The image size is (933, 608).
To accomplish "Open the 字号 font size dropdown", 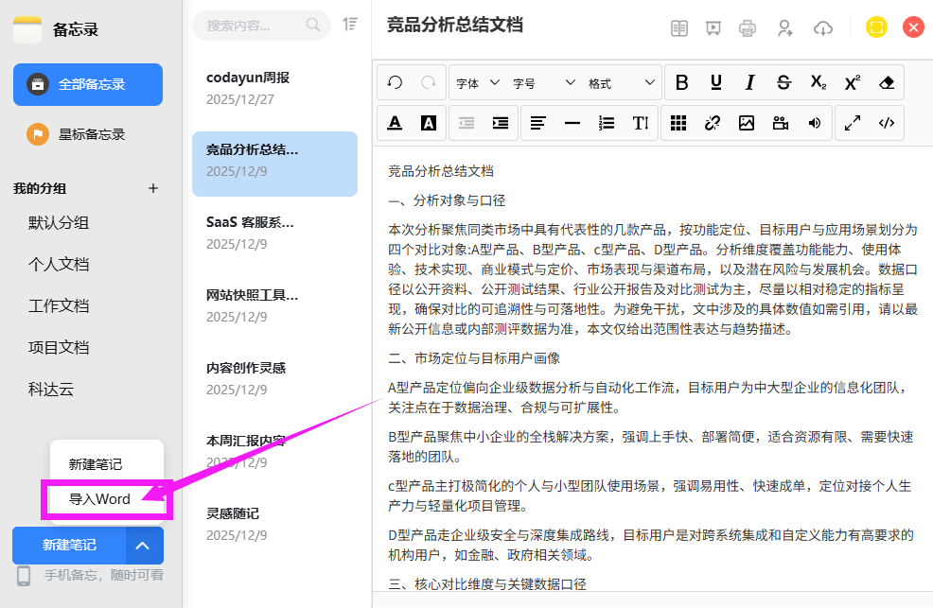I will pos(543,83).
